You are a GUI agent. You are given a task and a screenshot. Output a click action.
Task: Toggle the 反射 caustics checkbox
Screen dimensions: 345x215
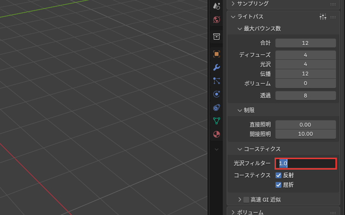tap(278, 175)
